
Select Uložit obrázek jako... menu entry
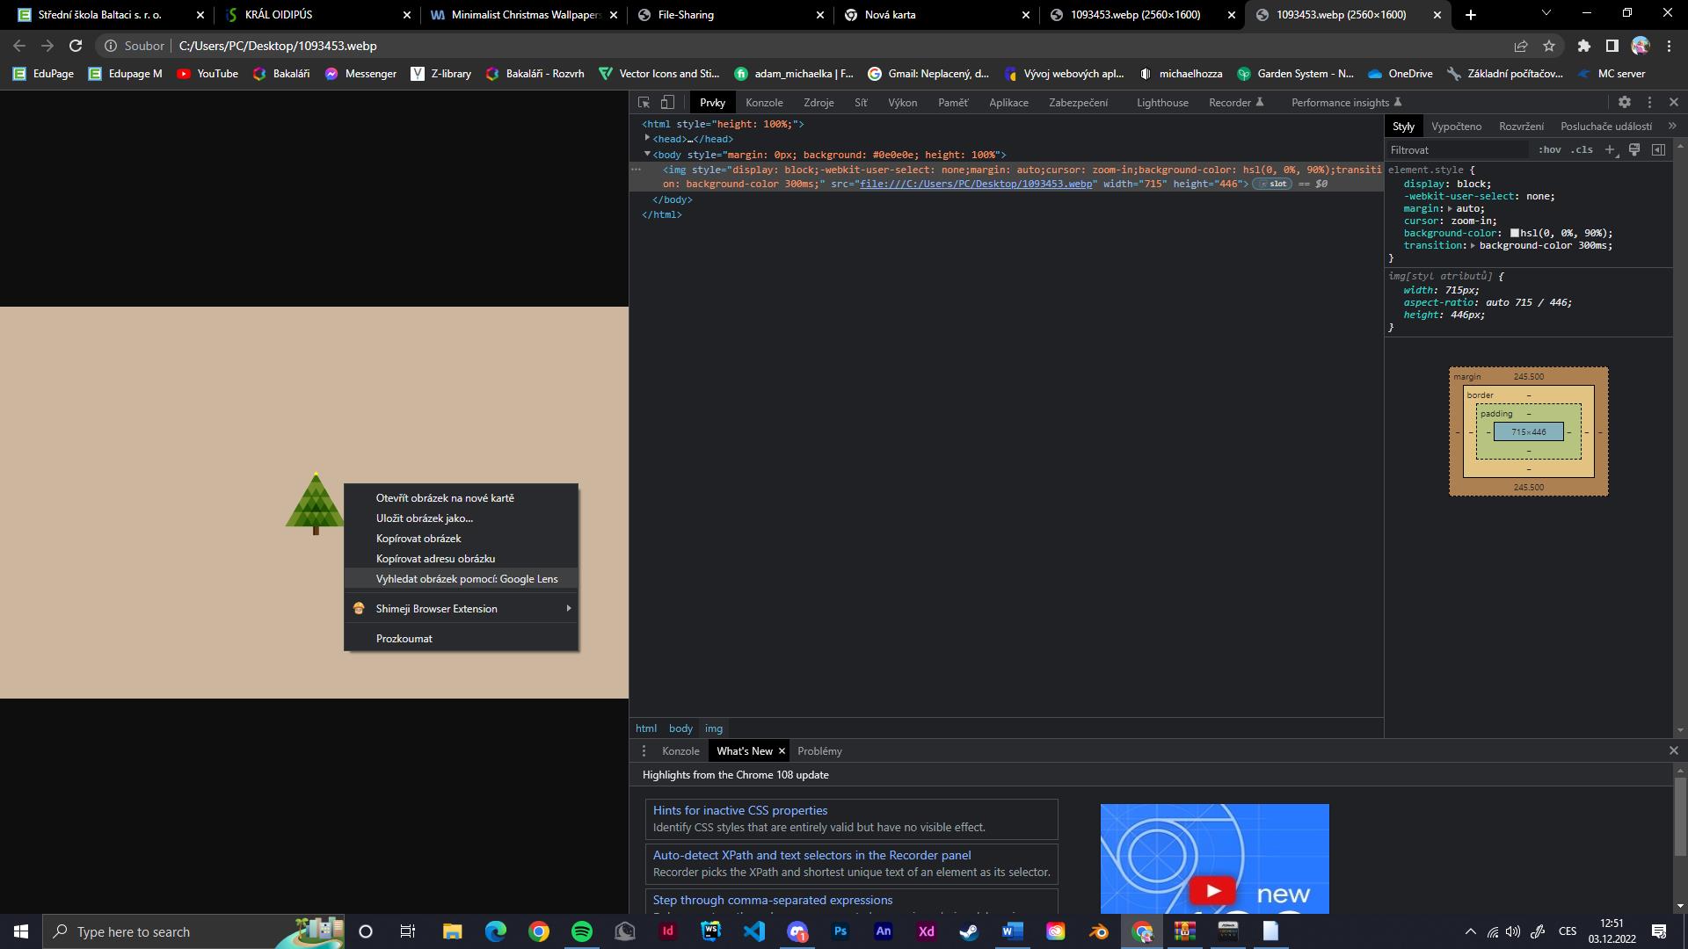(x=424, y=518)
